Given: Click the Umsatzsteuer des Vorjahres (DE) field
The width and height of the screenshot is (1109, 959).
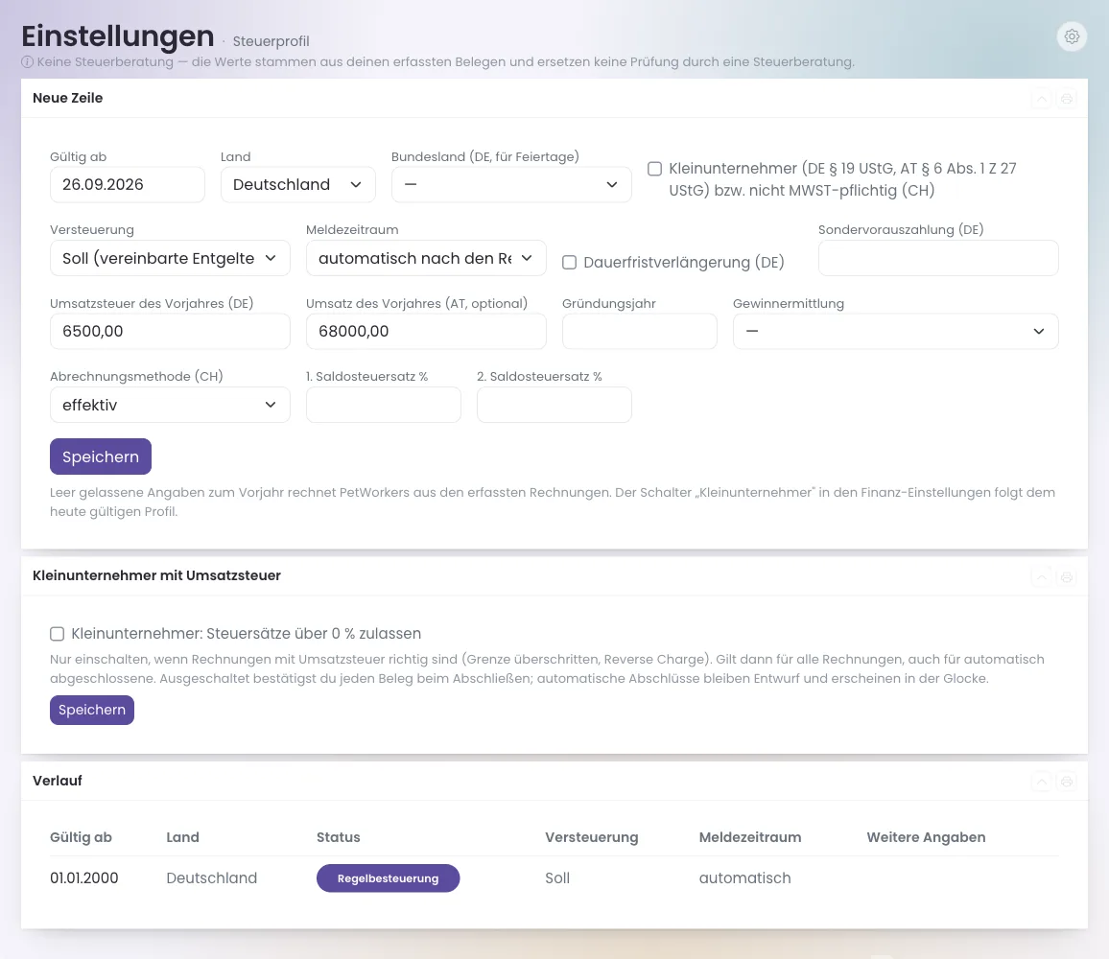Looking at the screenshot, I should (170, 331).
